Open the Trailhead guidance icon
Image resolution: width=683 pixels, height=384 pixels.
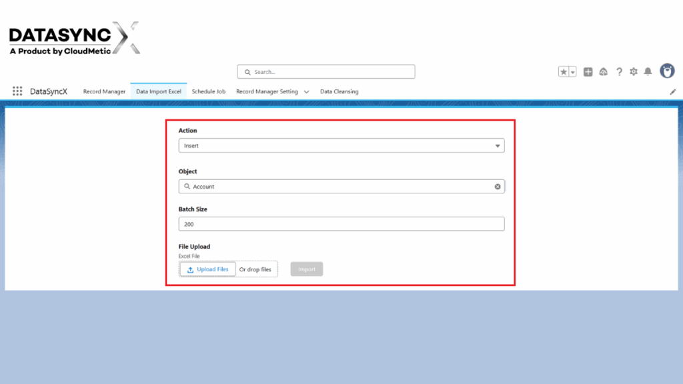pos(604,71)
